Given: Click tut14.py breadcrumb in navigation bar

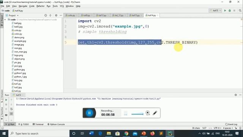Looking at the screenshot, I should [x=18, y=11].
